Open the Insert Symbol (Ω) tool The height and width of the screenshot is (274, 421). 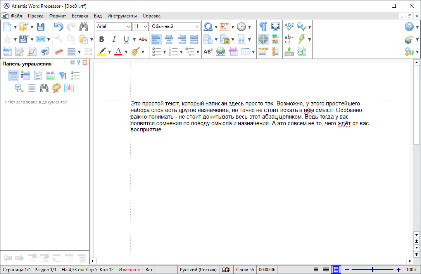pos(209,26)
